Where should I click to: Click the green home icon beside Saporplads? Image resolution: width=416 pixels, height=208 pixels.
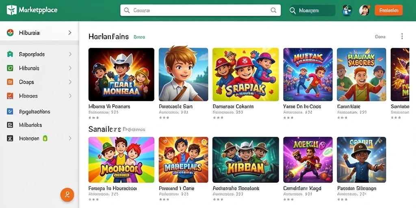pos(10,54)
